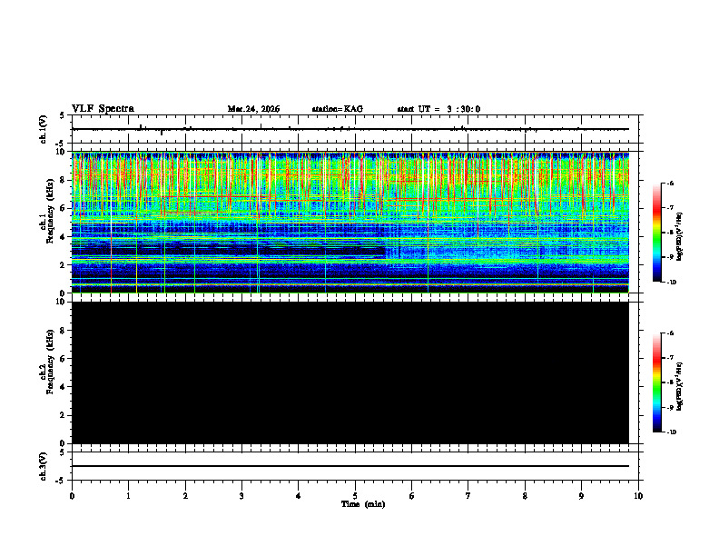Click the flat ch.3 voltage trace panel
Image resolution: width=719 pixels, height=556 pixels.
point(357,466)
